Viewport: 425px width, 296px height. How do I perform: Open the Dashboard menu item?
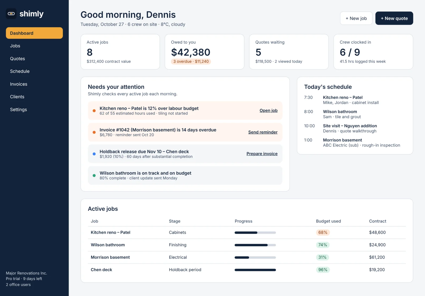tap(34, 33)
